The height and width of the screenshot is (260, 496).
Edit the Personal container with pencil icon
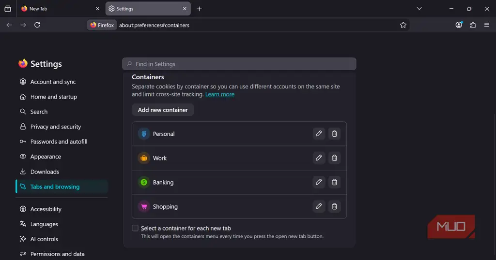tap(319, 133)
